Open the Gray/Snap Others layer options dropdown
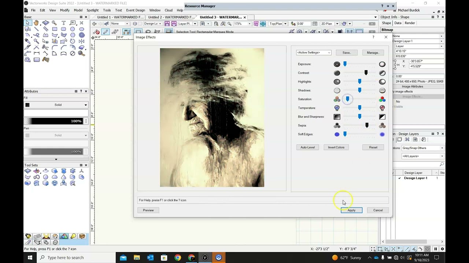The width and height of the screenshot is (469, 263). (423, 148)
